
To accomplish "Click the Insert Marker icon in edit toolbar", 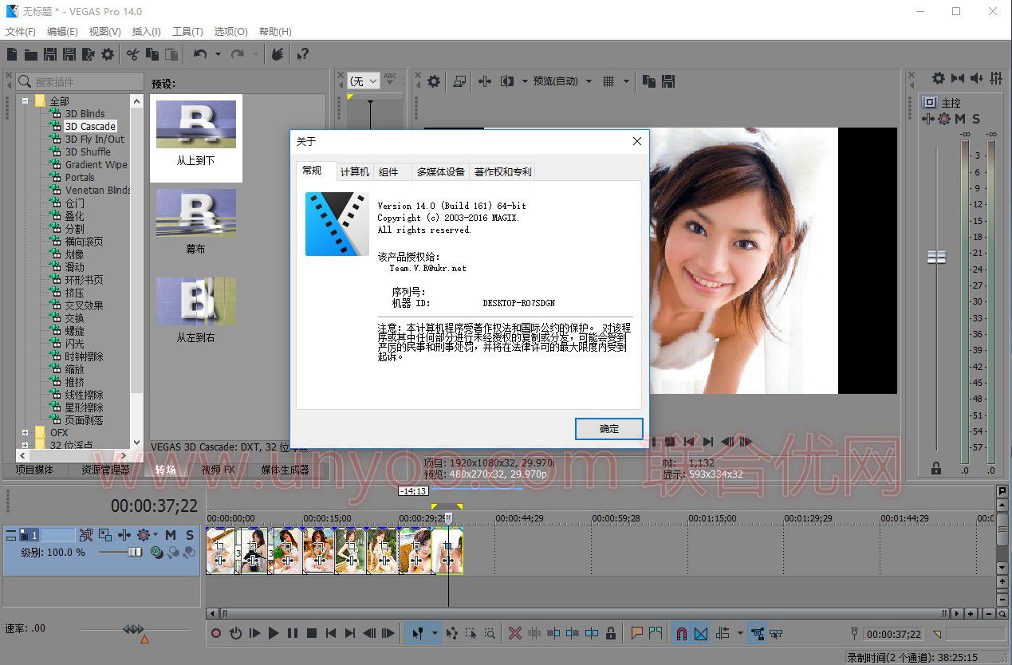I will (x=636, y=633).
